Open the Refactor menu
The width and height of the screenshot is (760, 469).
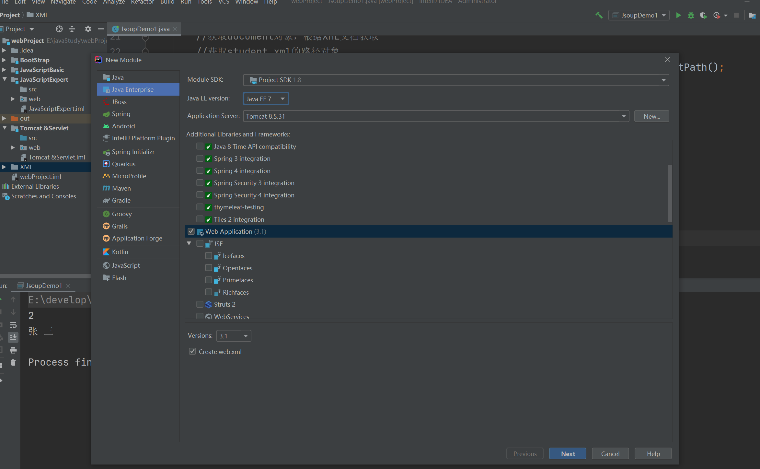pyautogui.click(x=142, y=2)
